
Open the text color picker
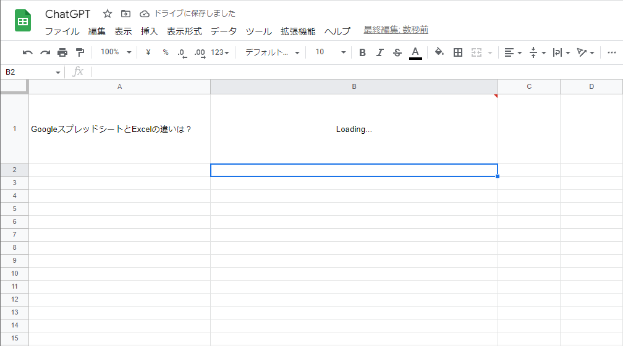pyautogui.click(x=415, y=52)
